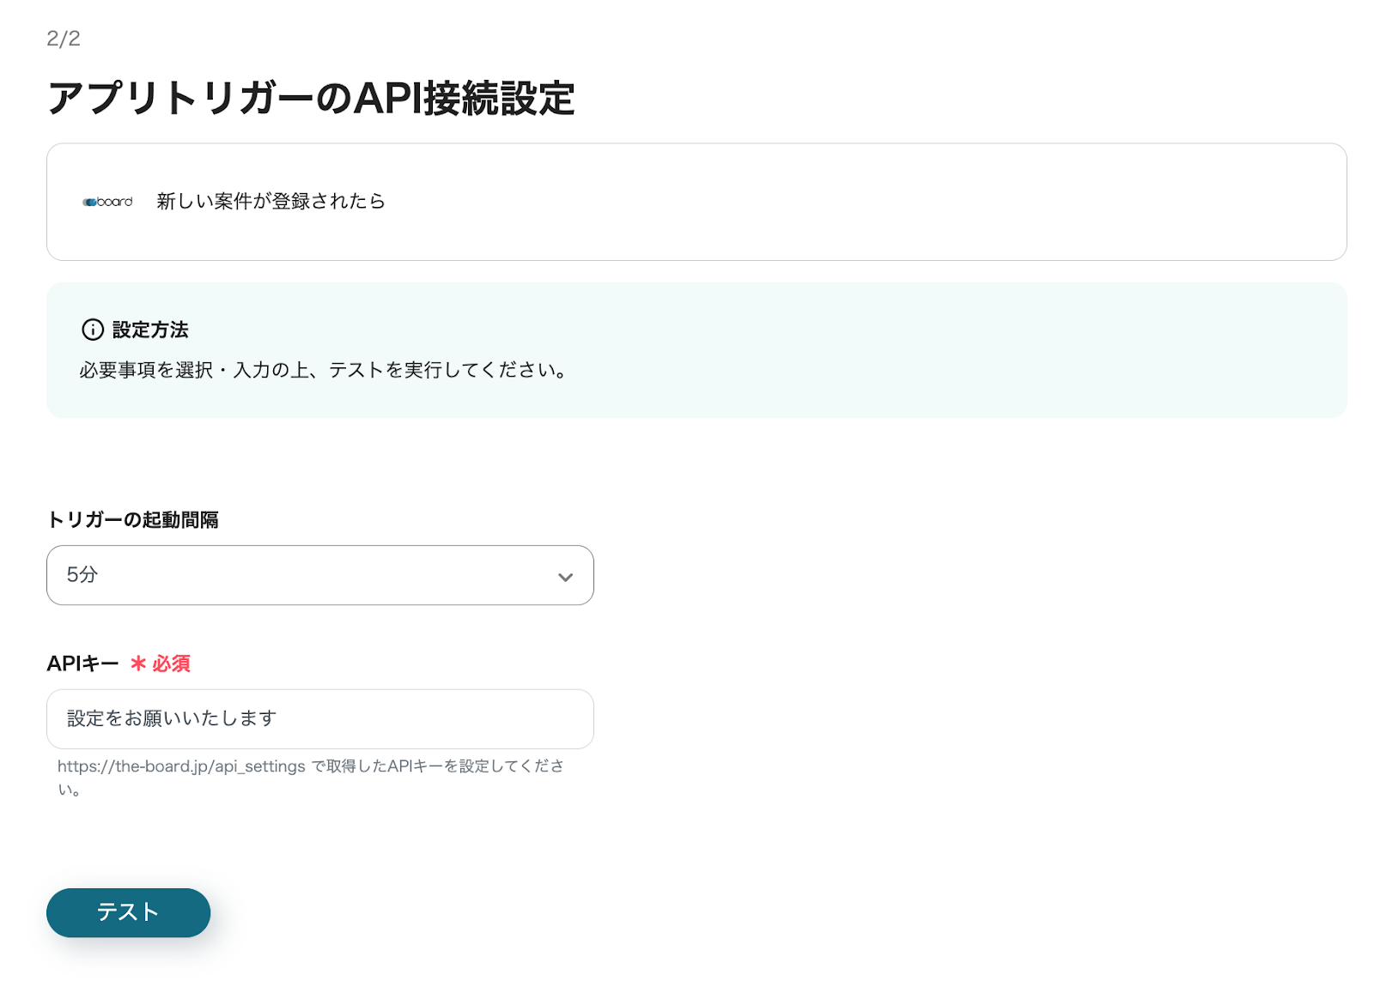Screen dimensions: 1374x981
Task: Click the トリガーの起動間隔 label
Action: click(132, 520)
